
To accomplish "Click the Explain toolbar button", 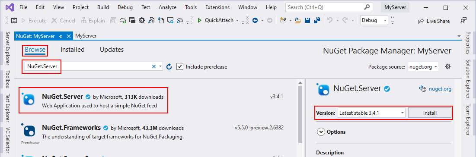I will tap(93, 21).
